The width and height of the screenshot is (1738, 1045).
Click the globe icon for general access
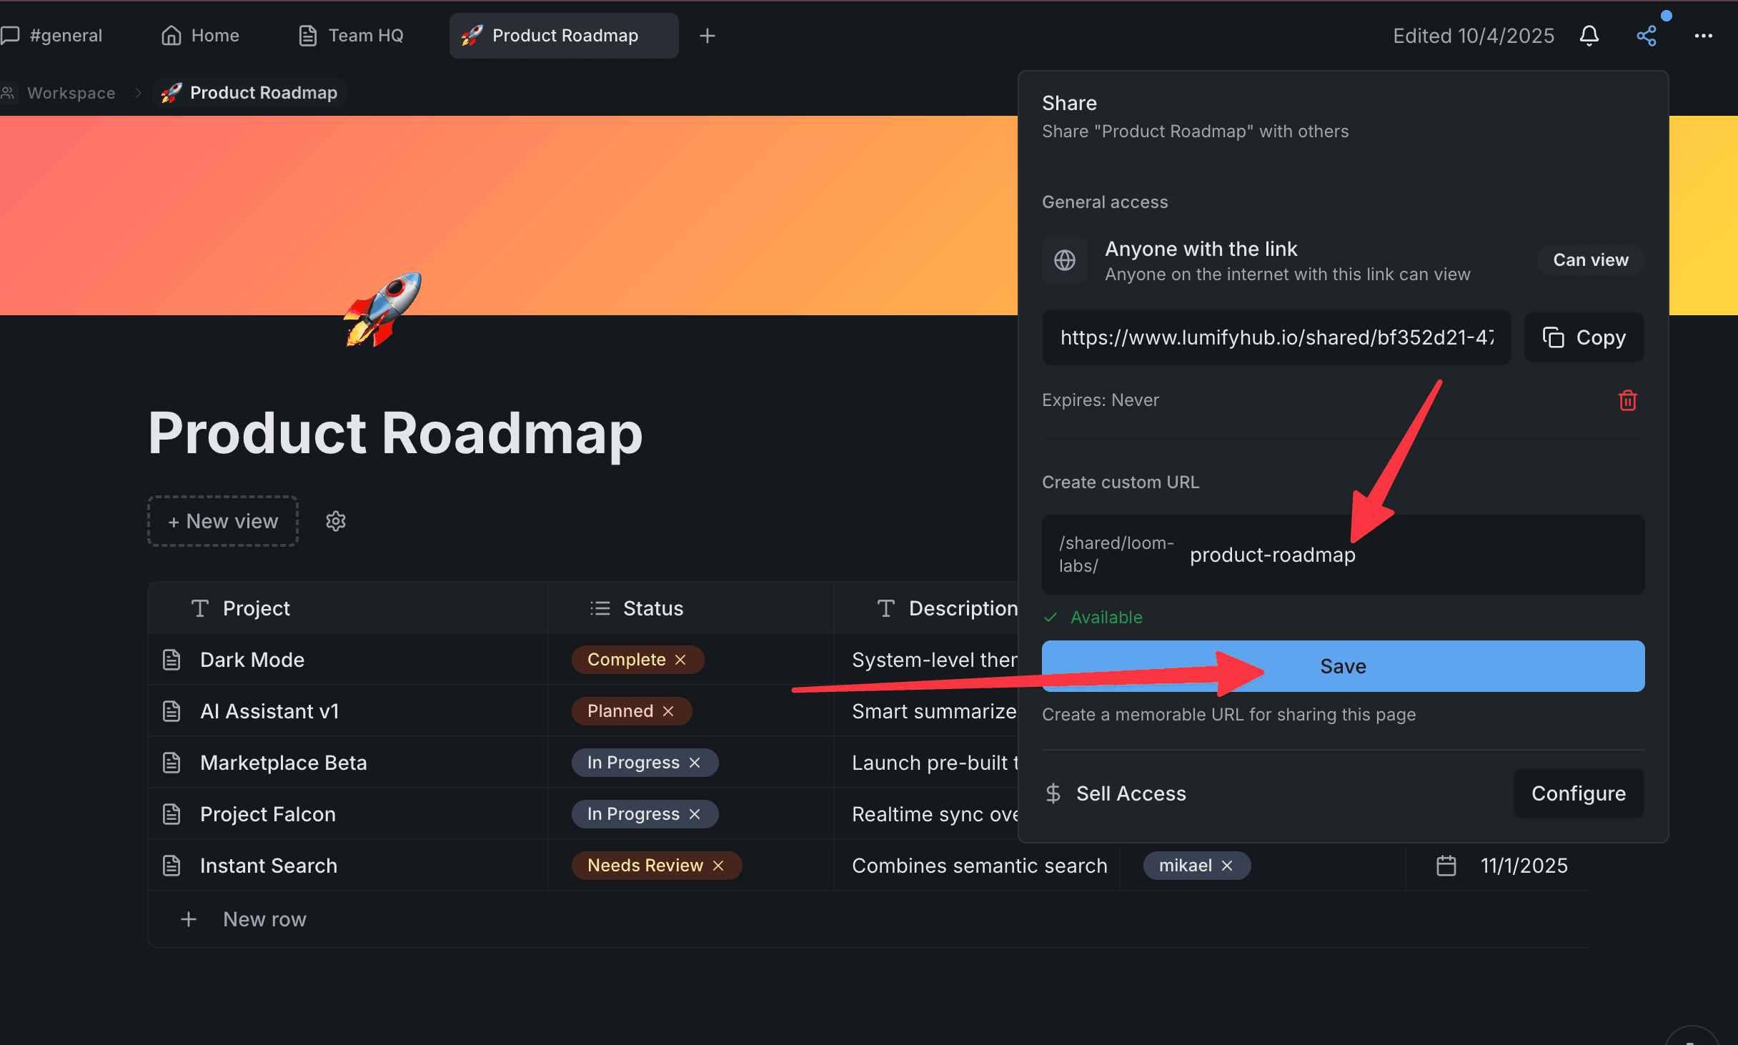tap(1064, 259)
